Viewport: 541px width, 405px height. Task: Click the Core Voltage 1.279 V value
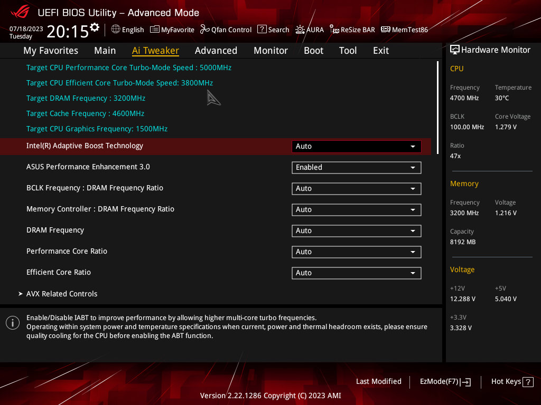[506, 127]
